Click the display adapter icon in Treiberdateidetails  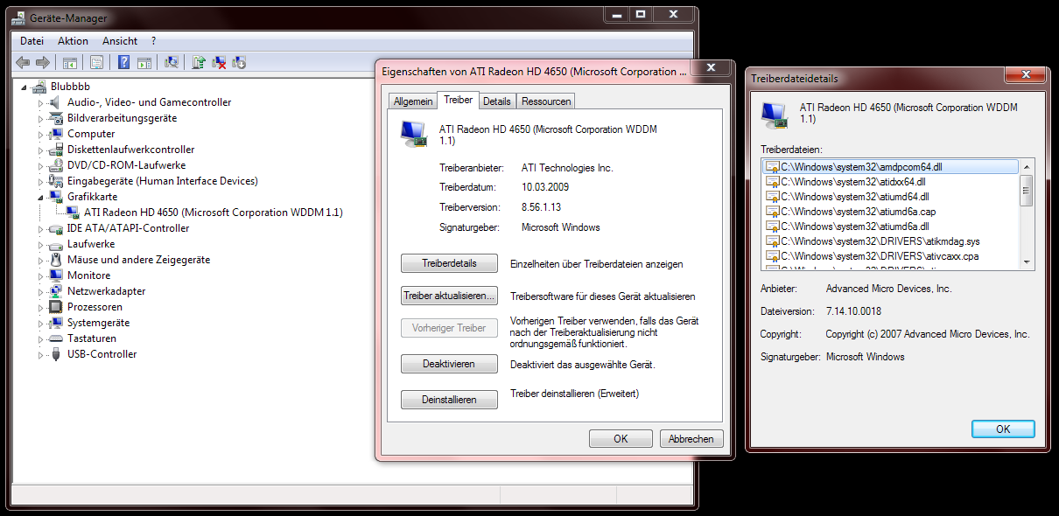(x=774, y=115)
